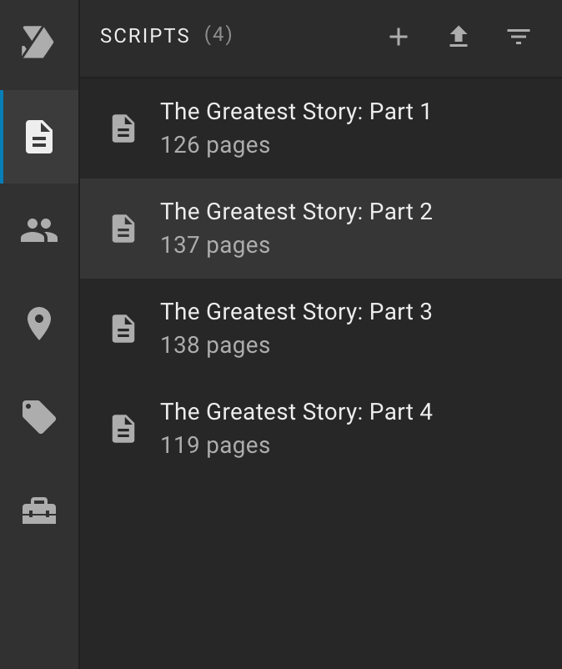Click the SCRIPTS panel heading

[145, 36]
